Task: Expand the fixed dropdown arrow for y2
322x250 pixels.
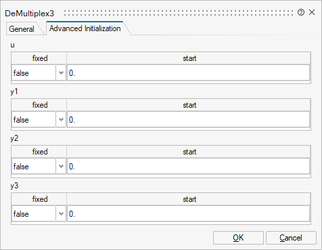Action: coord(61,167)
